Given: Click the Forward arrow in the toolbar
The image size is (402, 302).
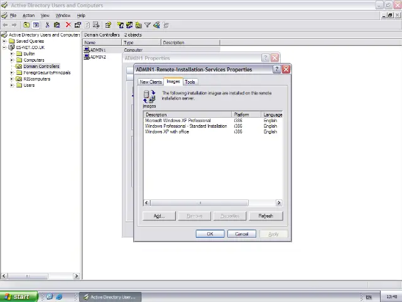Looking at the screenshot, I should pyautogui.click(x=14, y=25).
